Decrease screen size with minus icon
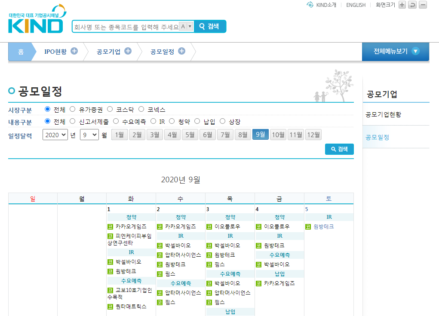The height and width of the screenshot is (316, 439). pyautogui.click(x=423, y=5)
